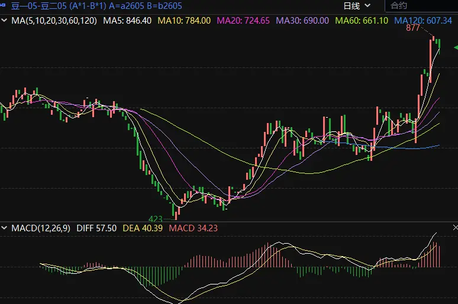Click the magenta MA20: 724.65 legend

[243, 21]
